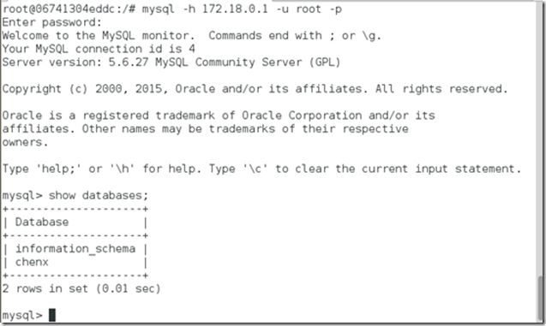This screenshot has width=546, height=326.
Task: Click the 'information_schema' database row
Action: [75, 249]
